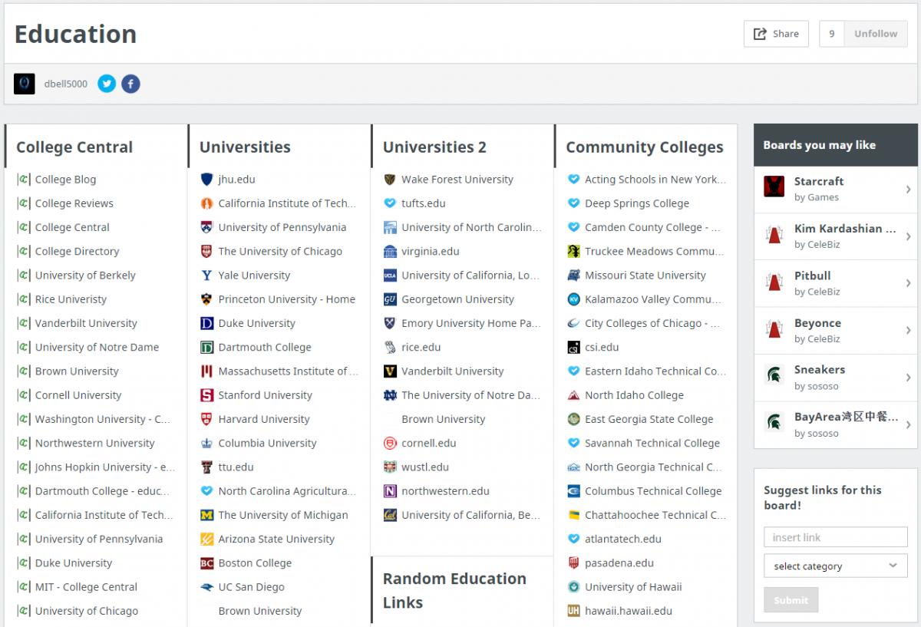The width and height of the screenshot is (921, 627).
Task: Expand the Beyonce board chevron
Action: coord(908,331)
